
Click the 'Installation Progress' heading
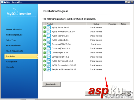click(x=55, y=11)
